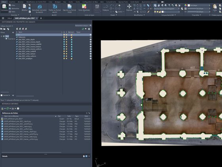Image resolution: width=222 pixels, height=167 pixels.
Task: Click the Rechercher calque search field
Action: pyautogui.click(x=82, y=25)
